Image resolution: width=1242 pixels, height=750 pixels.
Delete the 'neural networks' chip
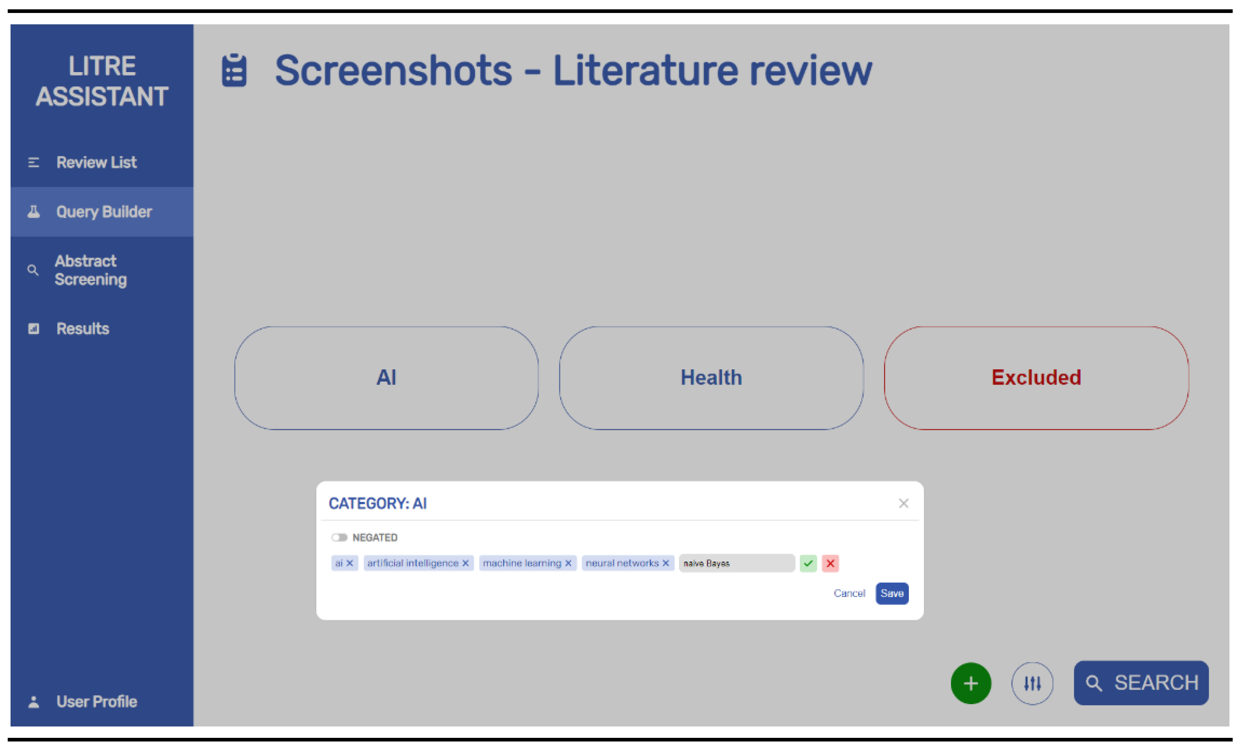click(666, 563)
